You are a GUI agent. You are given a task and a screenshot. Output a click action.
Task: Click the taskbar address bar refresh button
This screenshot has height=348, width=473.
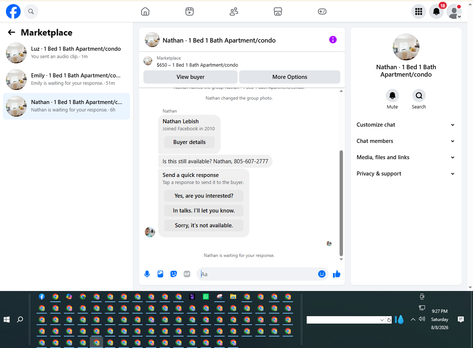click(x=389, y=320)
